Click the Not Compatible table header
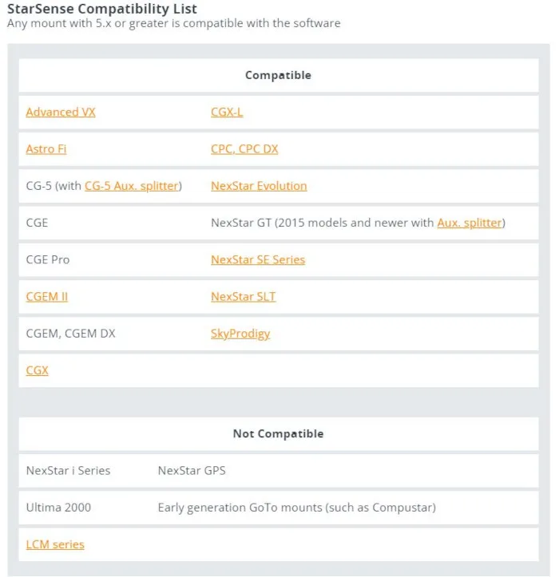 click(278, 434)
